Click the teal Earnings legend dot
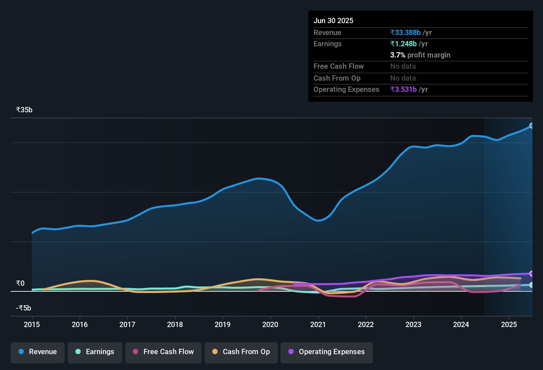This screenshot has height=370, width=543. pos(78,352)
